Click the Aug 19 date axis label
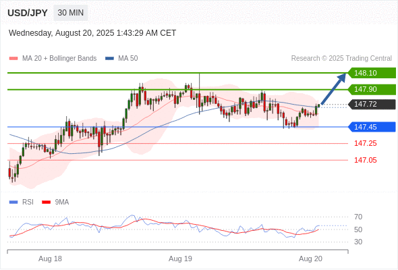The image size is (398, 270). 180,259
